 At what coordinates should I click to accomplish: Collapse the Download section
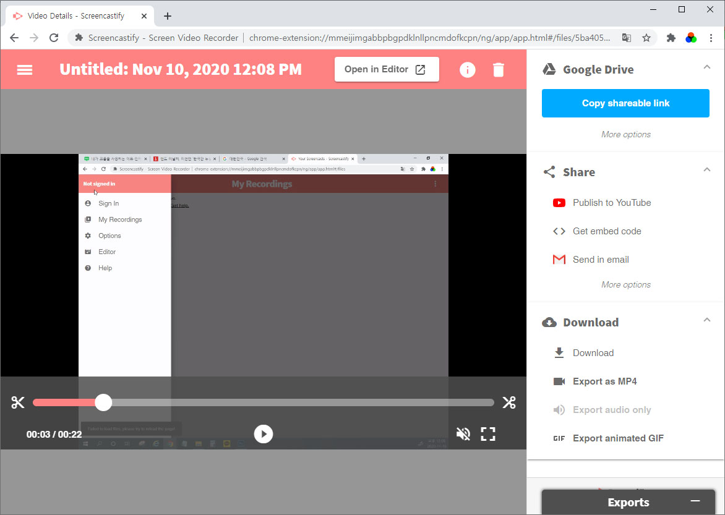706,320
